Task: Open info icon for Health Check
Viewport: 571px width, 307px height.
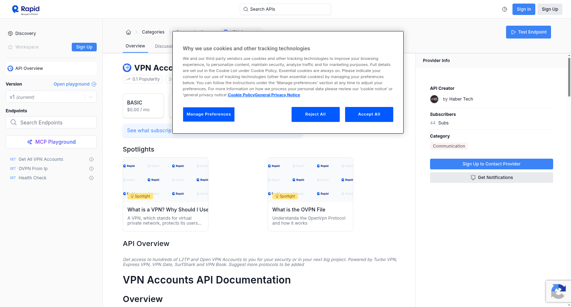Action: click(x=91, y=178)
